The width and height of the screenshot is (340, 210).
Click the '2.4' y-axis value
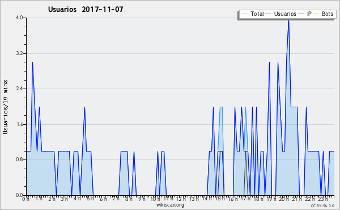(19, 89)
